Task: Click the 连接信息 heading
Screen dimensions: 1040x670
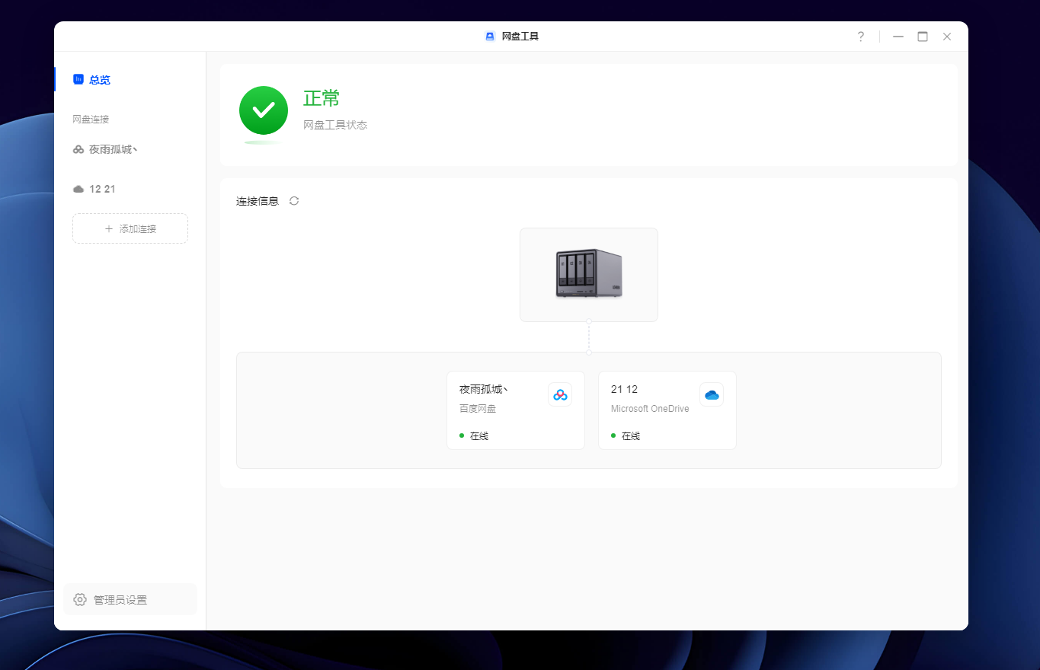Action: coord(258,201)
